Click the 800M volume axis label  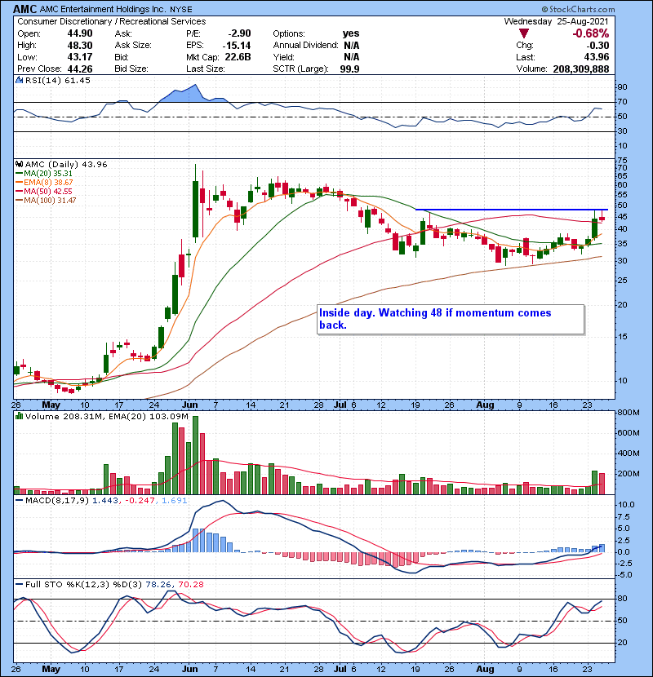(629, 413)
